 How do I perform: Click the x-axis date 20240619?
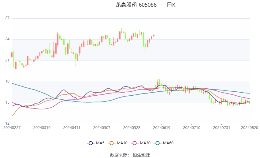[x=162, y=128]
